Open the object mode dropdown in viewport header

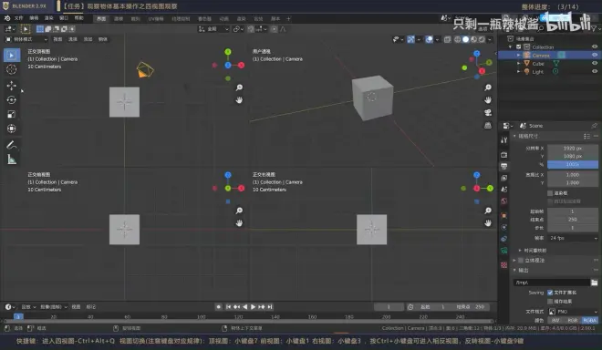click(x=26, y=39)
